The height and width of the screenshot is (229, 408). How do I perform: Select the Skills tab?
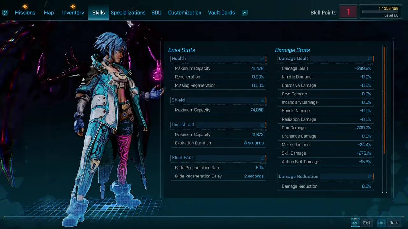(x=98, y=13)
